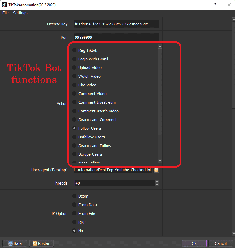Choose From File as IP option
235x248 pixels.
pos(84,214)
